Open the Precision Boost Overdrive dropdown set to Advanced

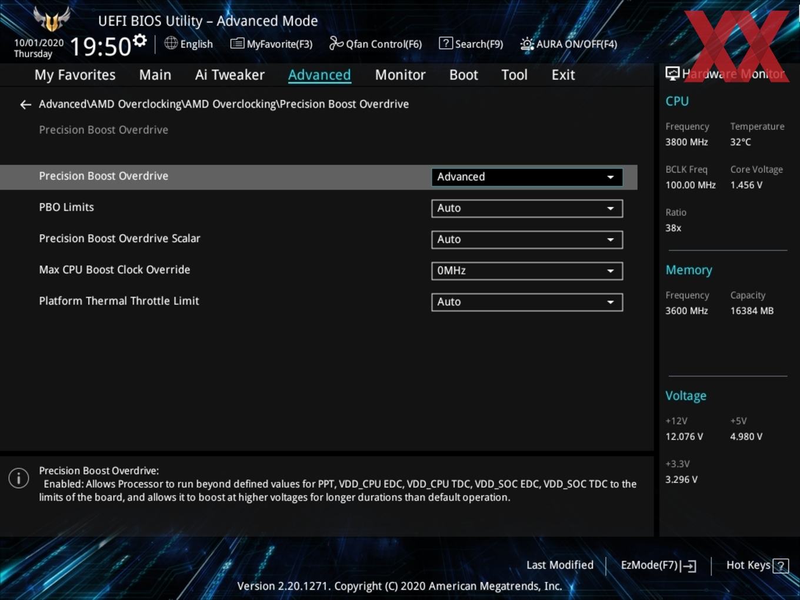point(527,177)
